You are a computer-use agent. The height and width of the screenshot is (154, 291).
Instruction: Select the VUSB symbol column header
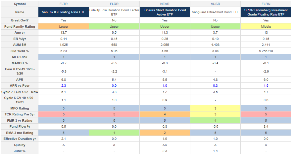coord(215,3)
